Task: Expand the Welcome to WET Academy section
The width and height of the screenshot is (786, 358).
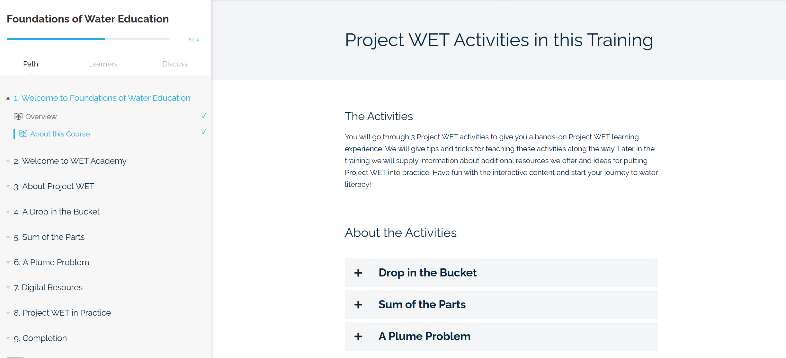Action: pos(74,161)
